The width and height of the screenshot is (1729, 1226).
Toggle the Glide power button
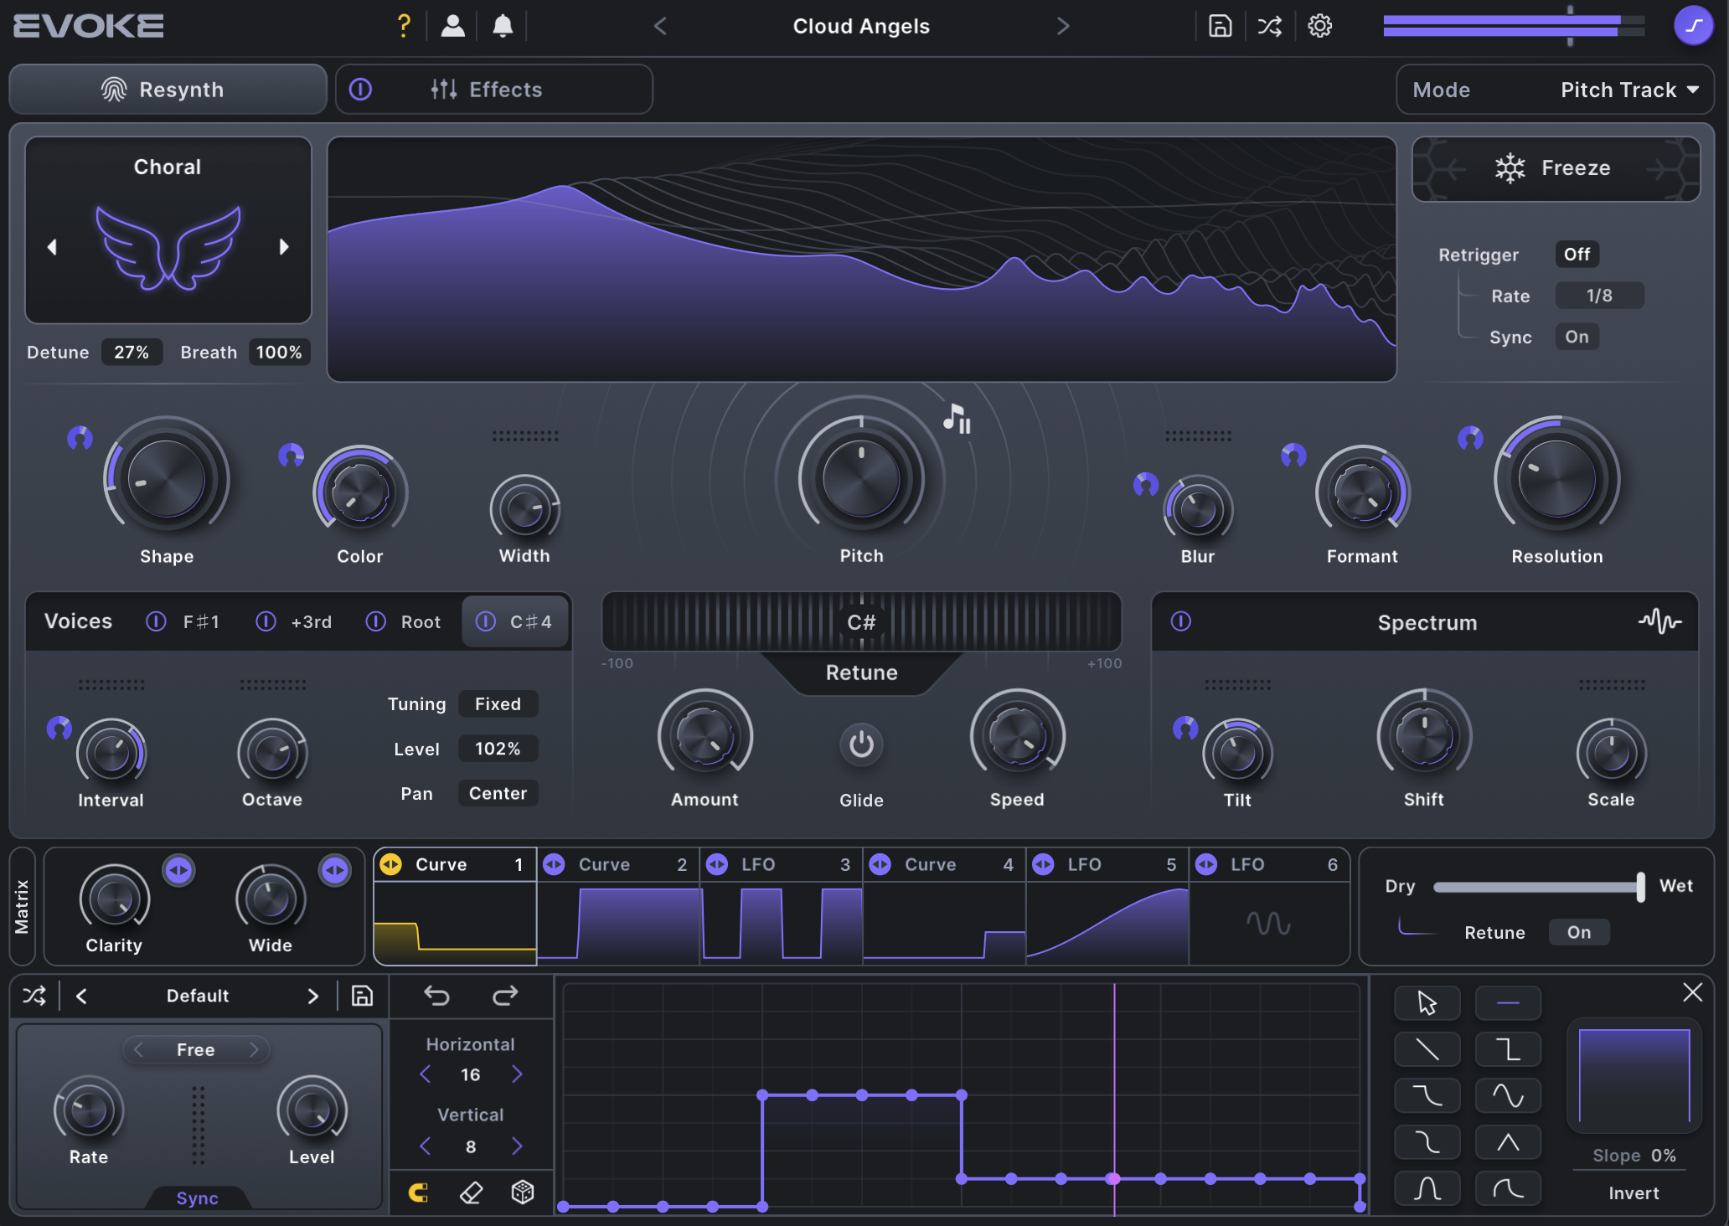point(861,744)
